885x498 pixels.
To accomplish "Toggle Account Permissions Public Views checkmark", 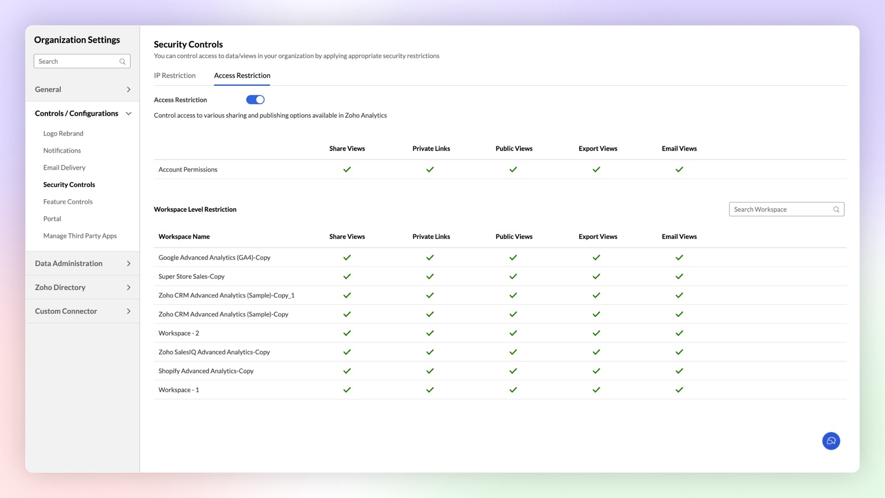I will pyautogui.click(x=513, y=169).
